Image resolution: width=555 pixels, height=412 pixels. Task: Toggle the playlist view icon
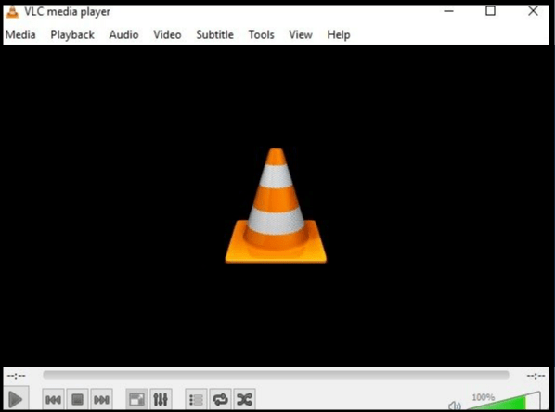pos(196,400)
